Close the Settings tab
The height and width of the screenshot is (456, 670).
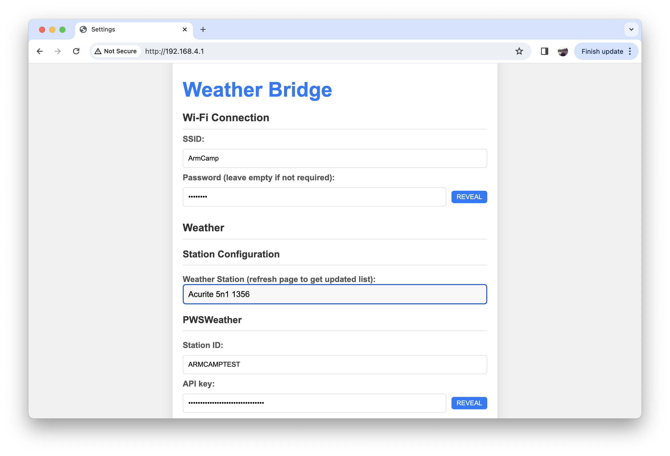pos(185,29)
